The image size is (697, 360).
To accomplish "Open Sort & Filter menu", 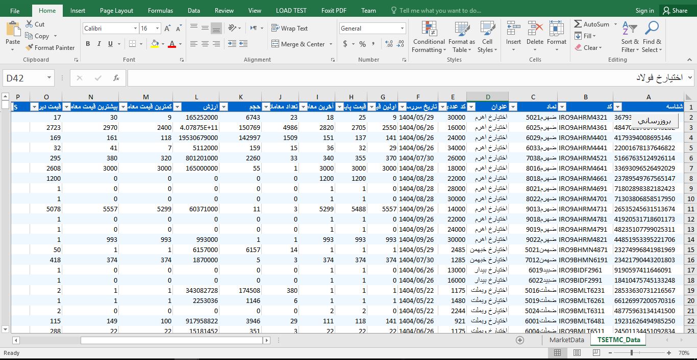I will click(x=630, y=37).
